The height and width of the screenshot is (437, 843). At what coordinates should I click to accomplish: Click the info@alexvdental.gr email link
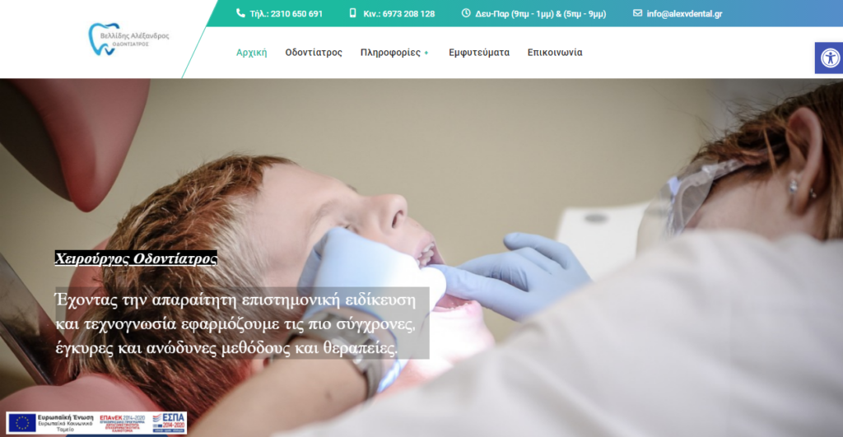pyautogui.click(x=684, y=14)
